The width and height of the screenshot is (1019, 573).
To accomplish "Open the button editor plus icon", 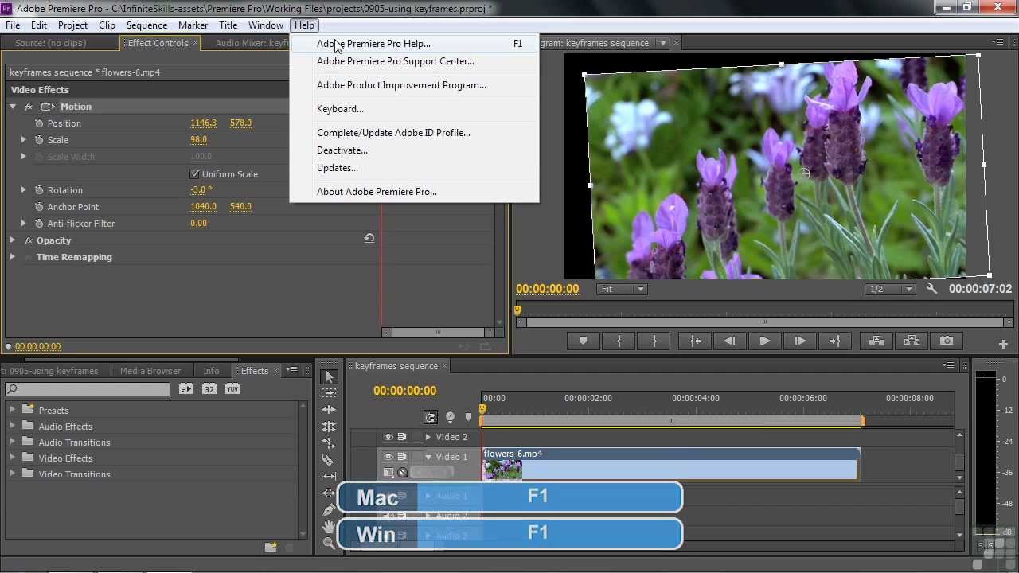I will coord(1003,344).
